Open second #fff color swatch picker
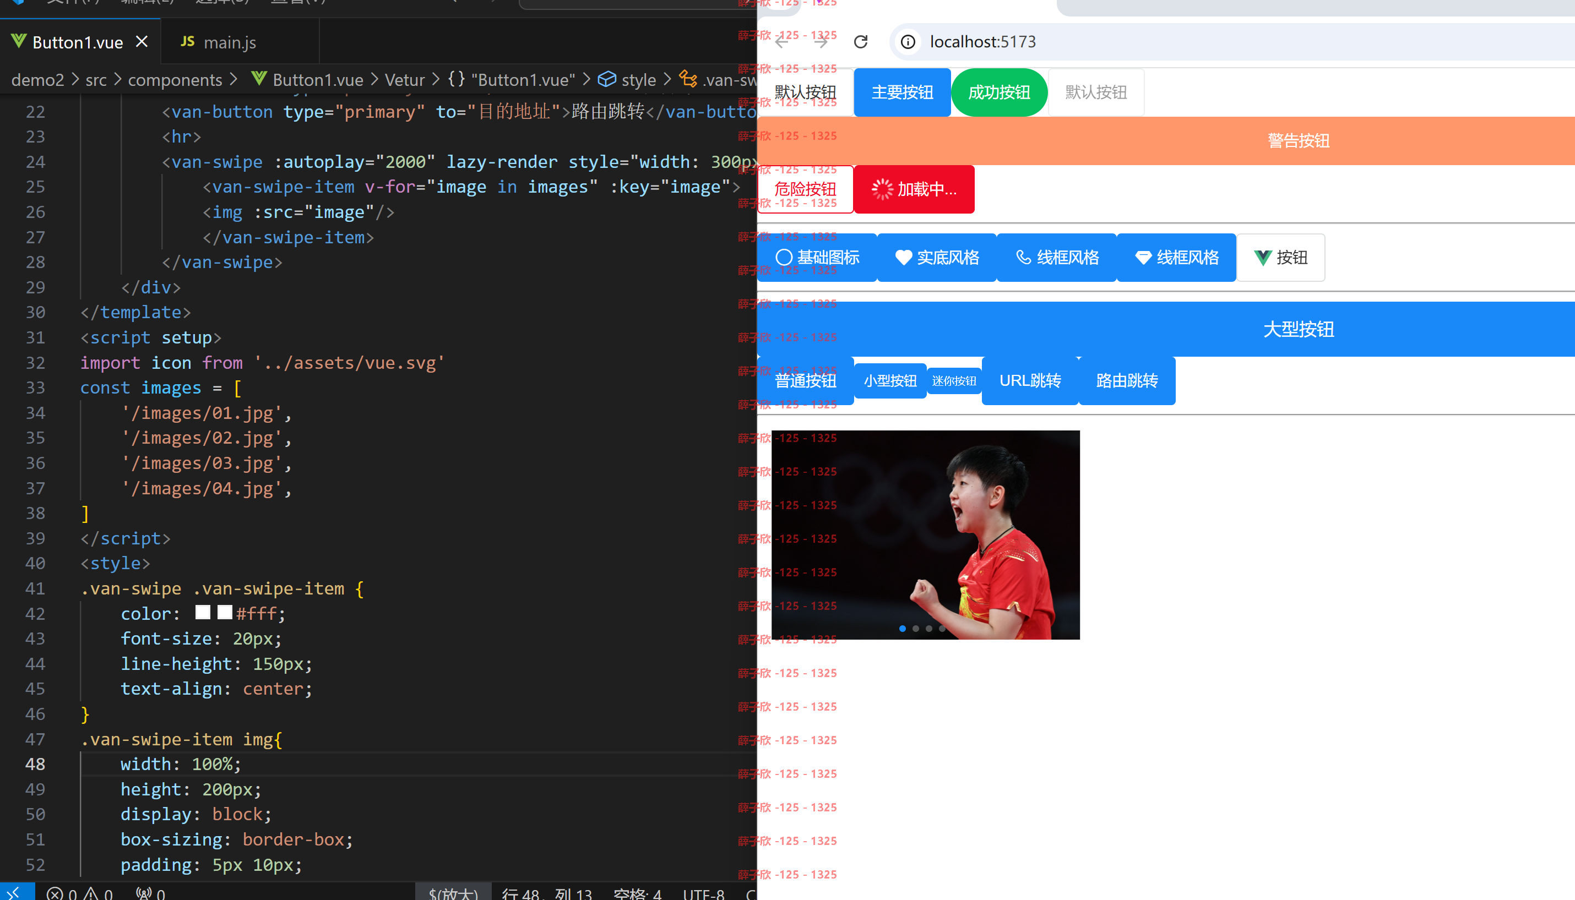Image resolution: width=1575 pixels, height=900 pixels. [225, 613]
